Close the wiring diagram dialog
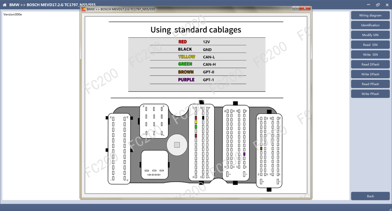The width and height of the screenshot is (392, 211). click(306, 8)
